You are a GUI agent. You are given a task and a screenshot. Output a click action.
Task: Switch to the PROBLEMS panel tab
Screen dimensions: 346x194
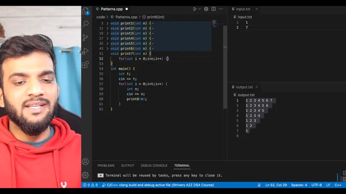coord(106,166)
